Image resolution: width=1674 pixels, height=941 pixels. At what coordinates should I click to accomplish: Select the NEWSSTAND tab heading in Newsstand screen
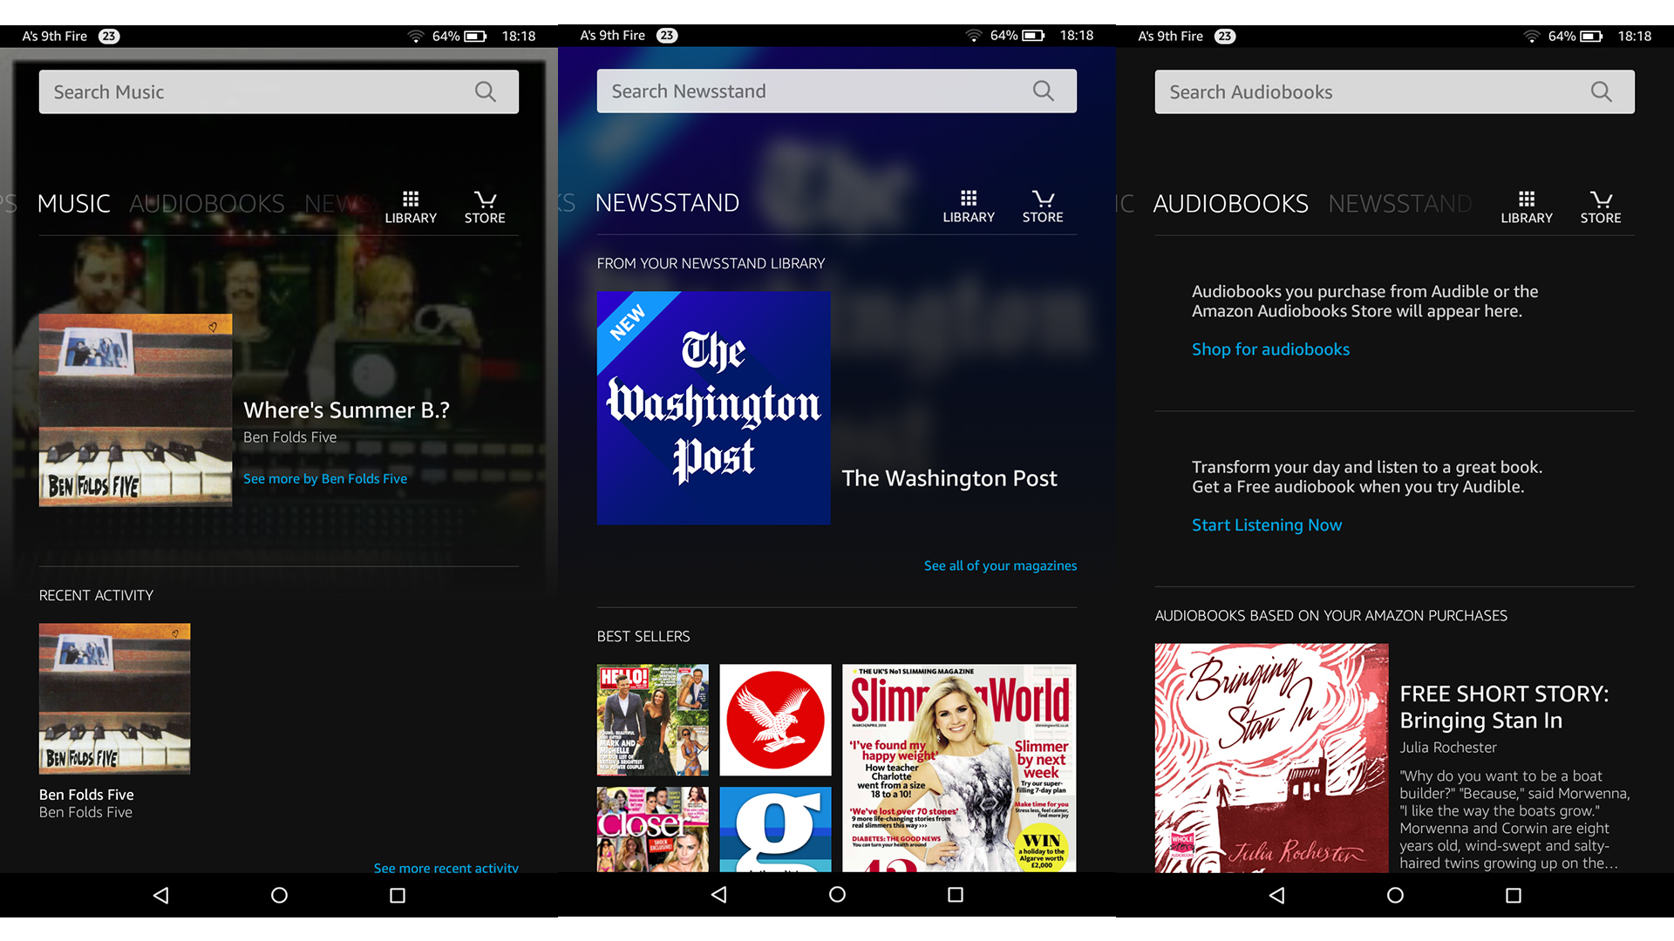[x=667, y=203]
